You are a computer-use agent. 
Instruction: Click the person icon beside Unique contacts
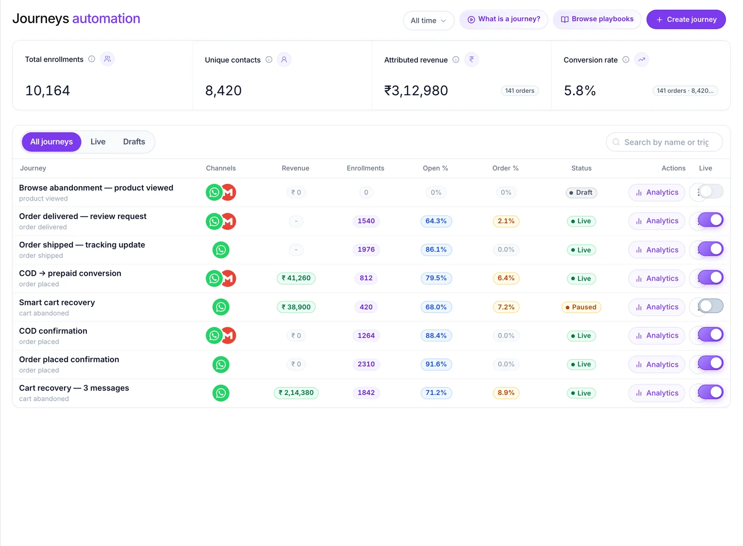click(x=284, y=59)
